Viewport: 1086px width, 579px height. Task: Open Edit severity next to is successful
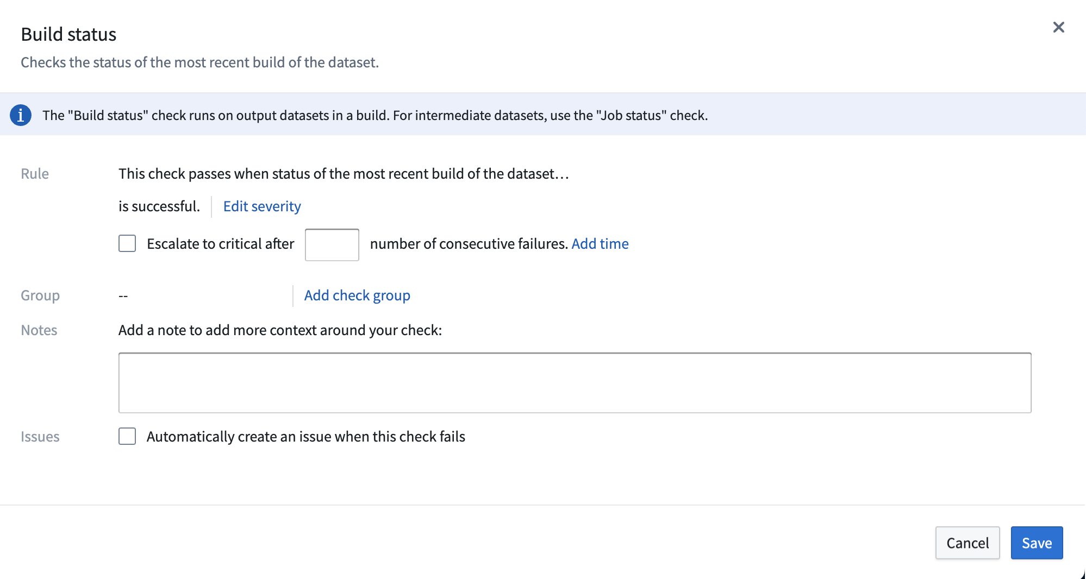[261, 206]
